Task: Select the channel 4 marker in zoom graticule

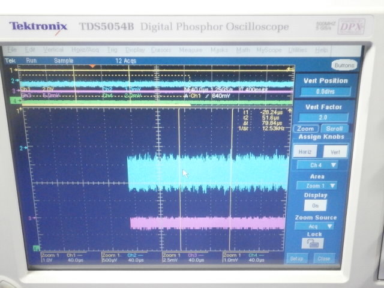Action: tap(36, 248)
